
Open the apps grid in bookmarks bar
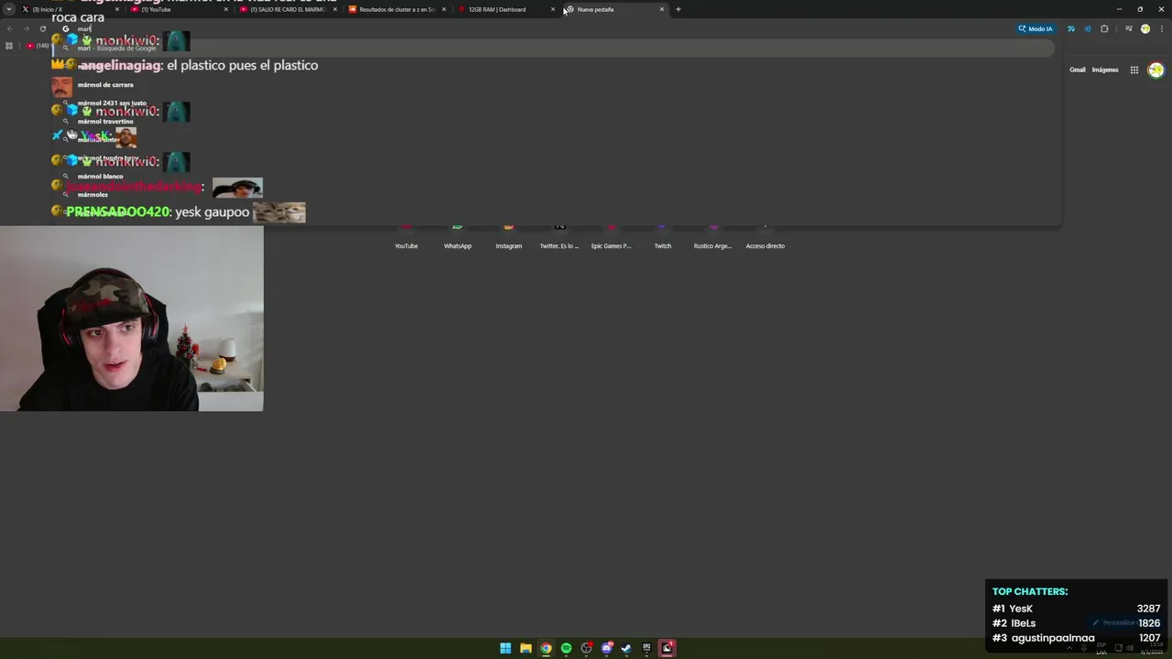[x=9, y=46]
